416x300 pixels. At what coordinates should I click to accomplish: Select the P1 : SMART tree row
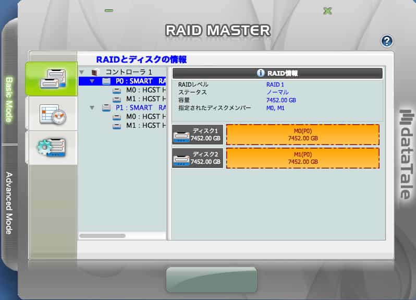point(123,107)
